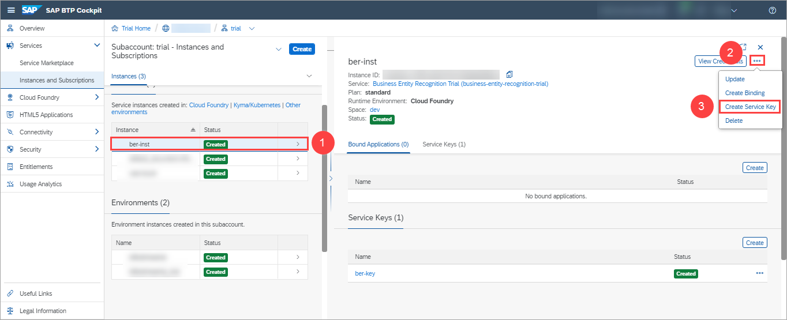Select the ber-inst instance row
Viewport: 787px width, 320px height.
pos(209,144)
